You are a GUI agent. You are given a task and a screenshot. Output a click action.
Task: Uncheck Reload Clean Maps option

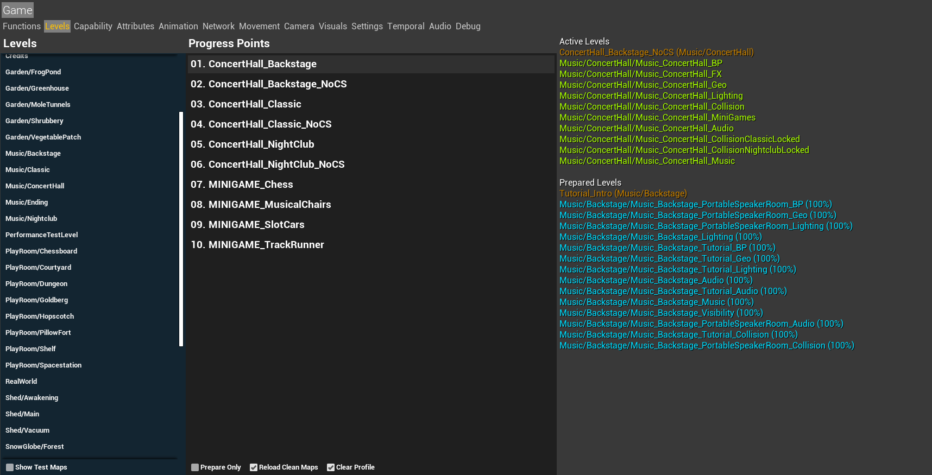coord(254,467)
